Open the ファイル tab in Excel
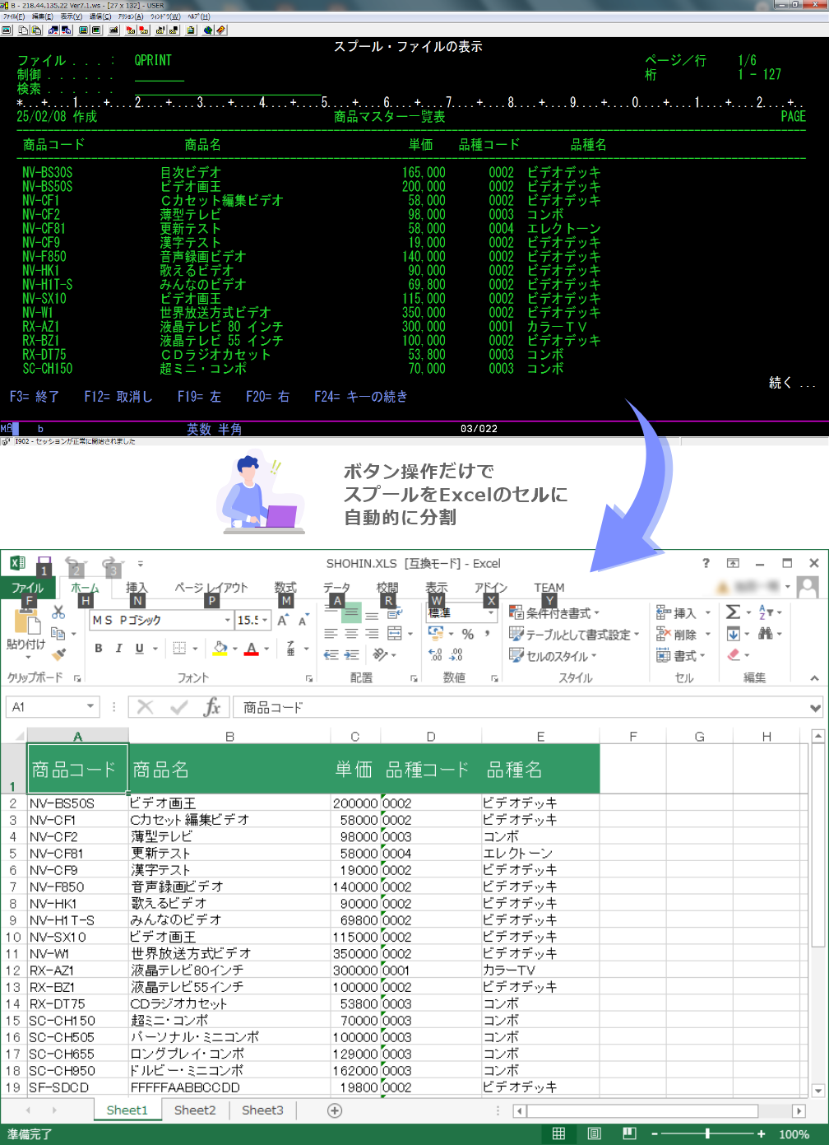Screen dimensions: 829x1145 (x=28, y=588)
